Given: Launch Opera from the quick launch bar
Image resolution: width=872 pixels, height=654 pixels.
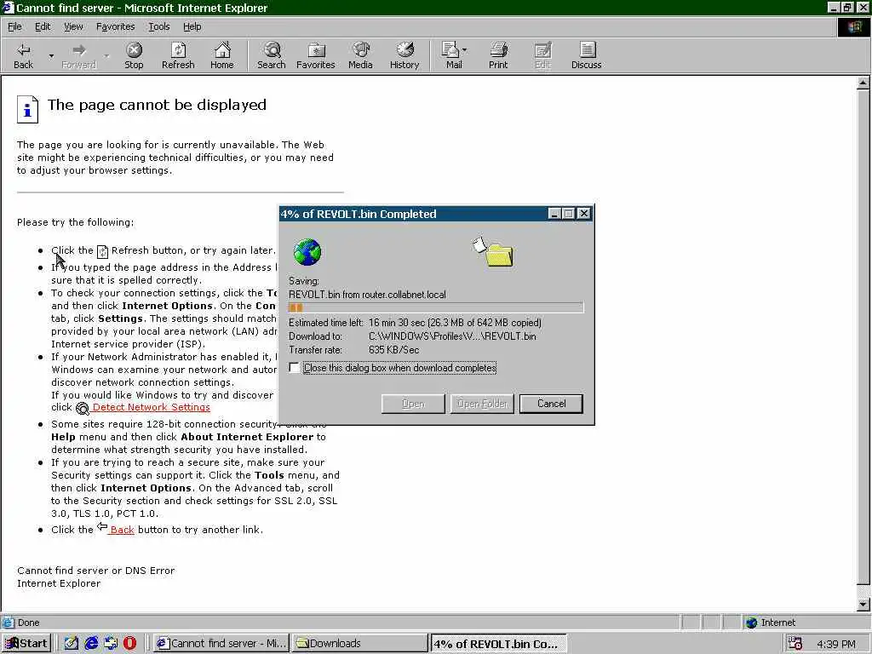Looking at the screenshot, I should (x=129, y=644).
